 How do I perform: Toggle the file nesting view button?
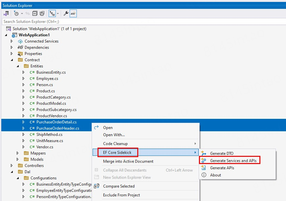point(52,13)
